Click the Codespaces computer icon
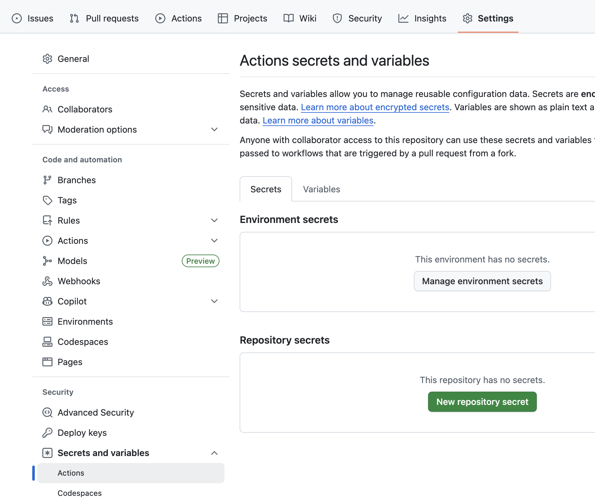Viewport: 595px width, 499px height. pos(47,342)
